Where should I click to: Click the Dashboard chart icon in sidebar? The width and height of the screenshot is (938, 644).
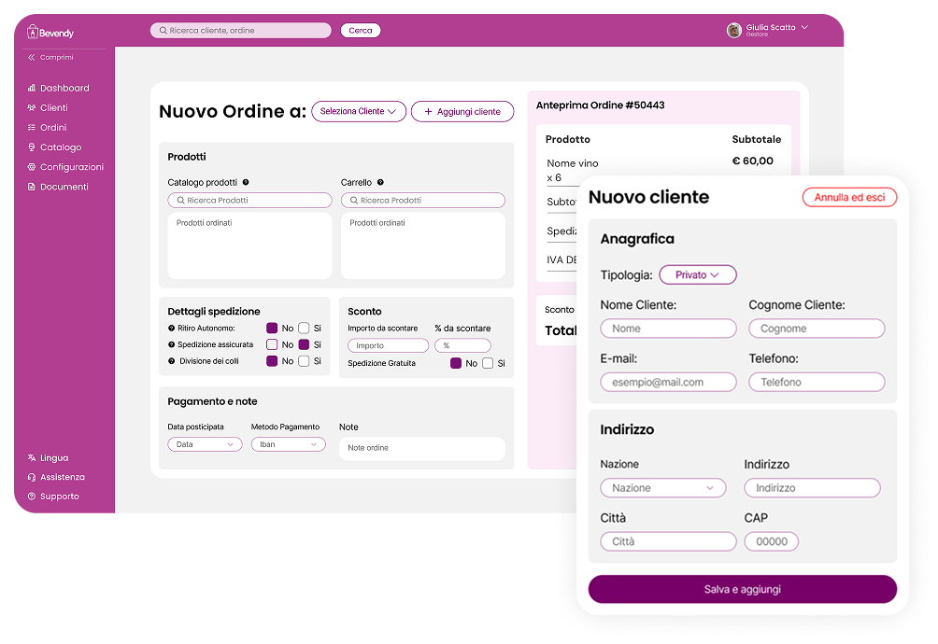point(31,88)
